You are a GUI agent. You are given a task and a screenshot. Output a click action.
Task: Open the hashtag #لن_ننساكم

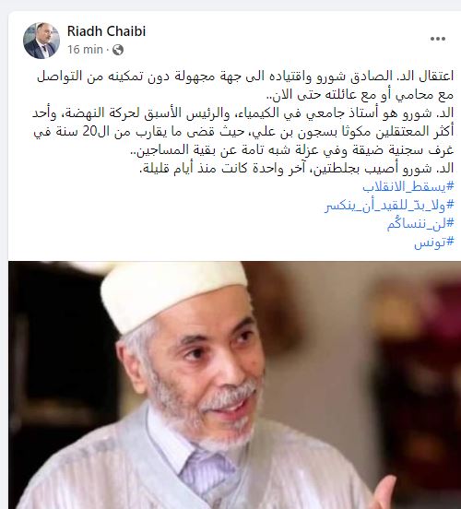coord(420,224)
